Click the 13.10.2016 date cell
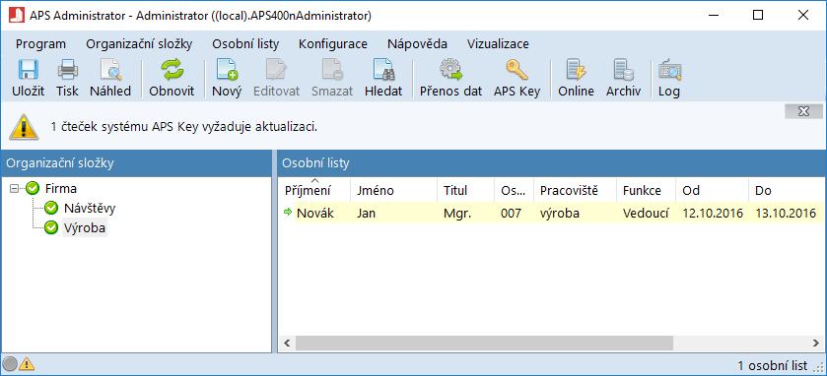The width and height of the screenshot is (827, 376). click(786, 213)
